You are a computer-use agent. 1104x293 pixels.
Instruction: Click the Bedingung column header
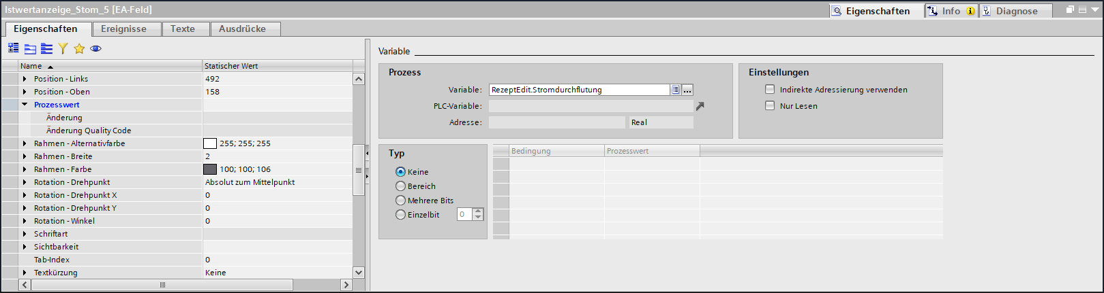pyautogui.click(x=556, y=151)
